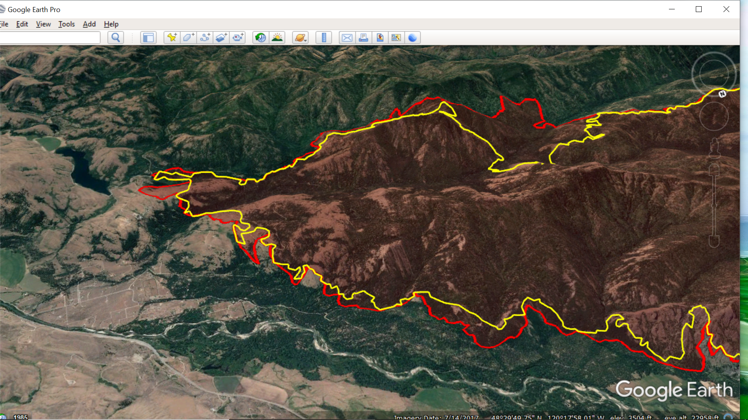Screen dimensions: 748x420
Task: Add a new placemark pin
Action: tap(172, 38)
